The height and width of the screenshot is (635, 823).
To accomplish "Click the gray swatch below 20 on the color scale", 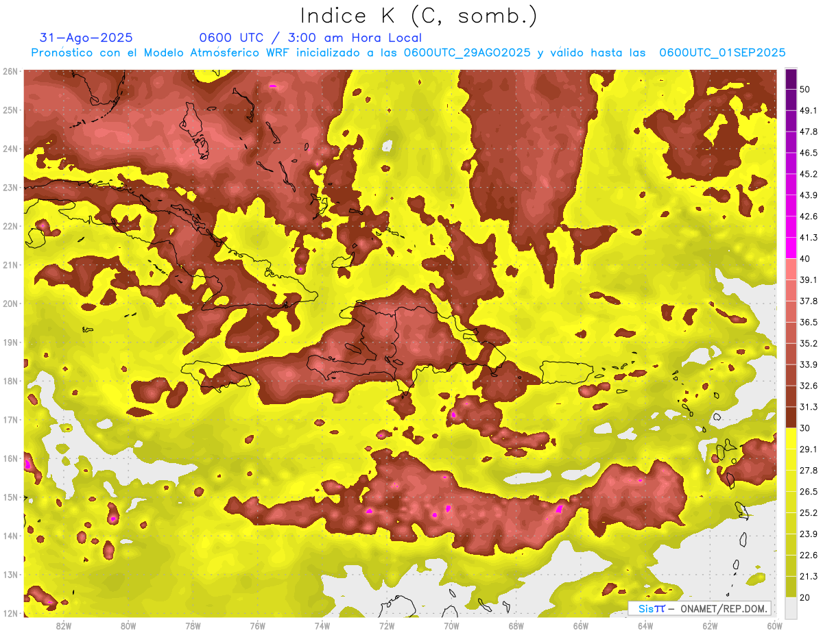I will coord(791,608).
